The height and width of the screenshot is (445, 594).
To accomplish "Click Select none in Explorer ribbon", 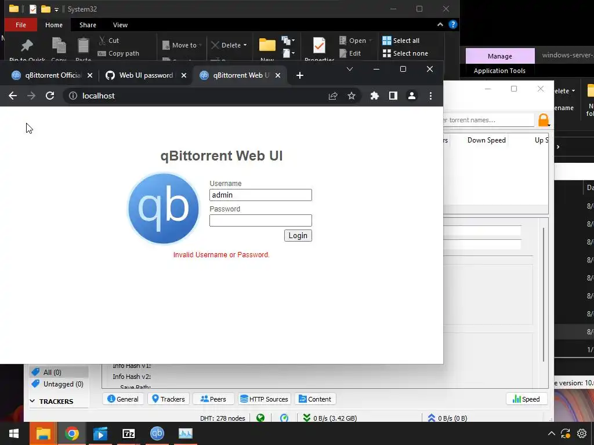I will click(405, 53).
